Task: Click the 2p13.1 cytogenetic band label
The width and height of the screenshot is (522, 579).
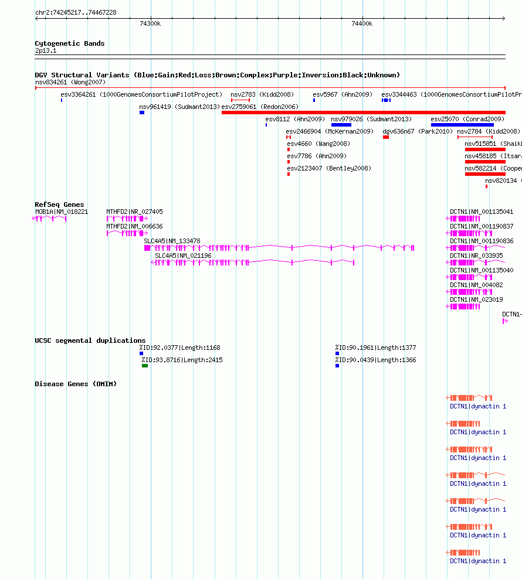Action: click(46, 50)
